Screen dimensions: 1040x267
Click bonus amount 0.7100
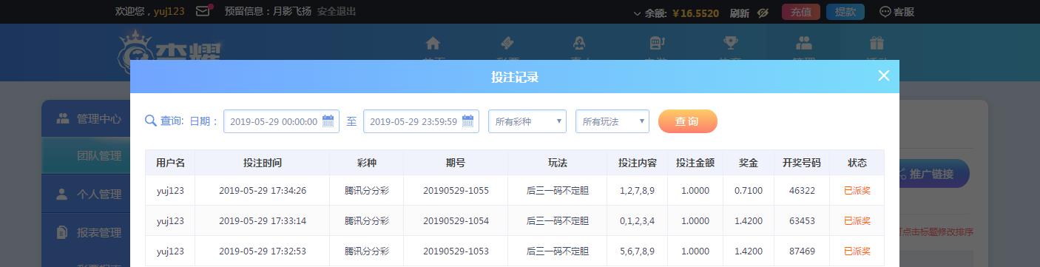pyautogui.click(x=749, y=191)
